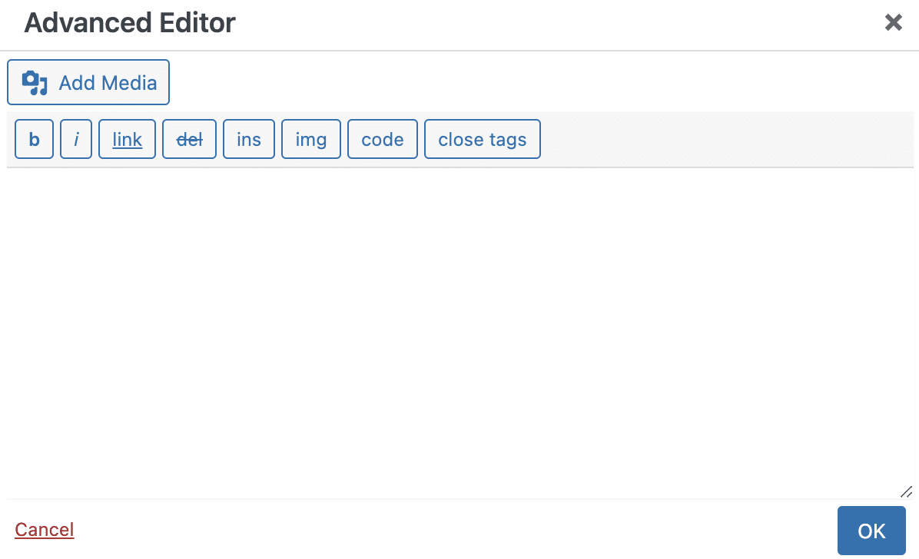Insert an ins tag from toolbar
Screen dimensions: 919x559
(249, 139)
